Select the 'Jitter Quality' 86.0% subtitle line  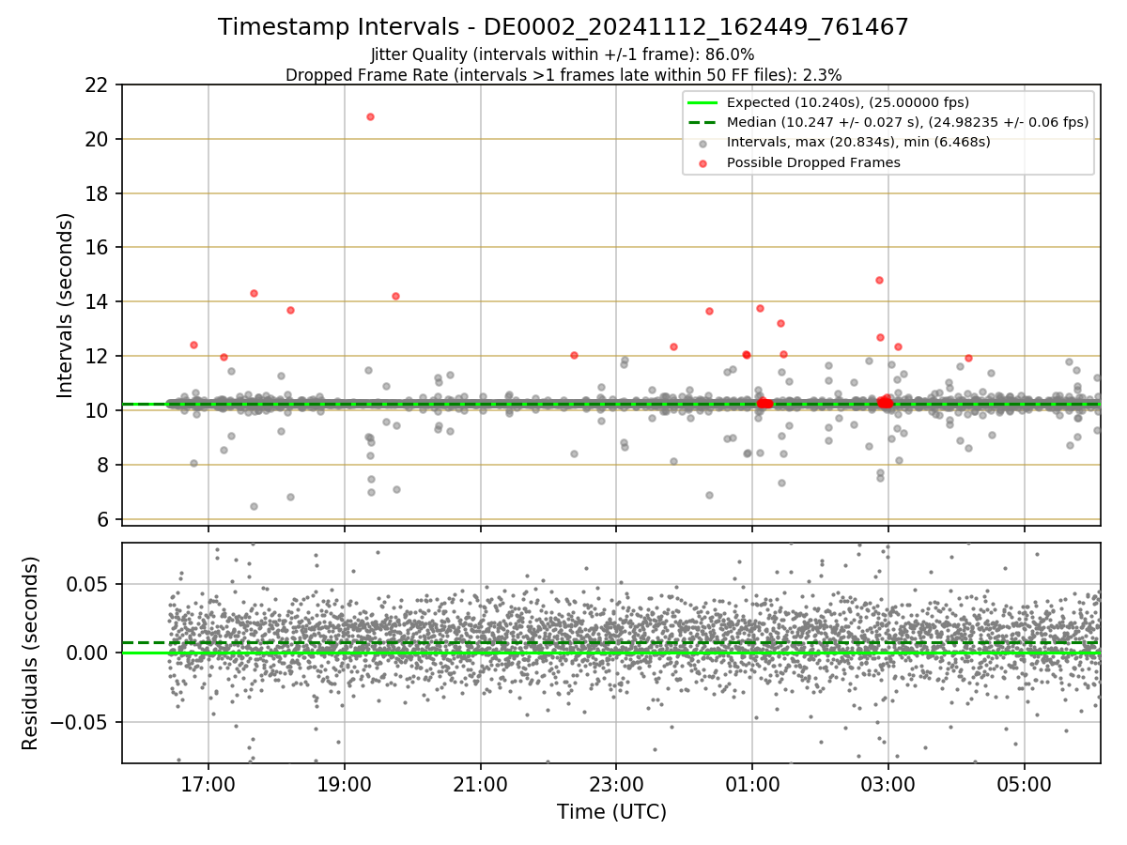coord(563,54)
